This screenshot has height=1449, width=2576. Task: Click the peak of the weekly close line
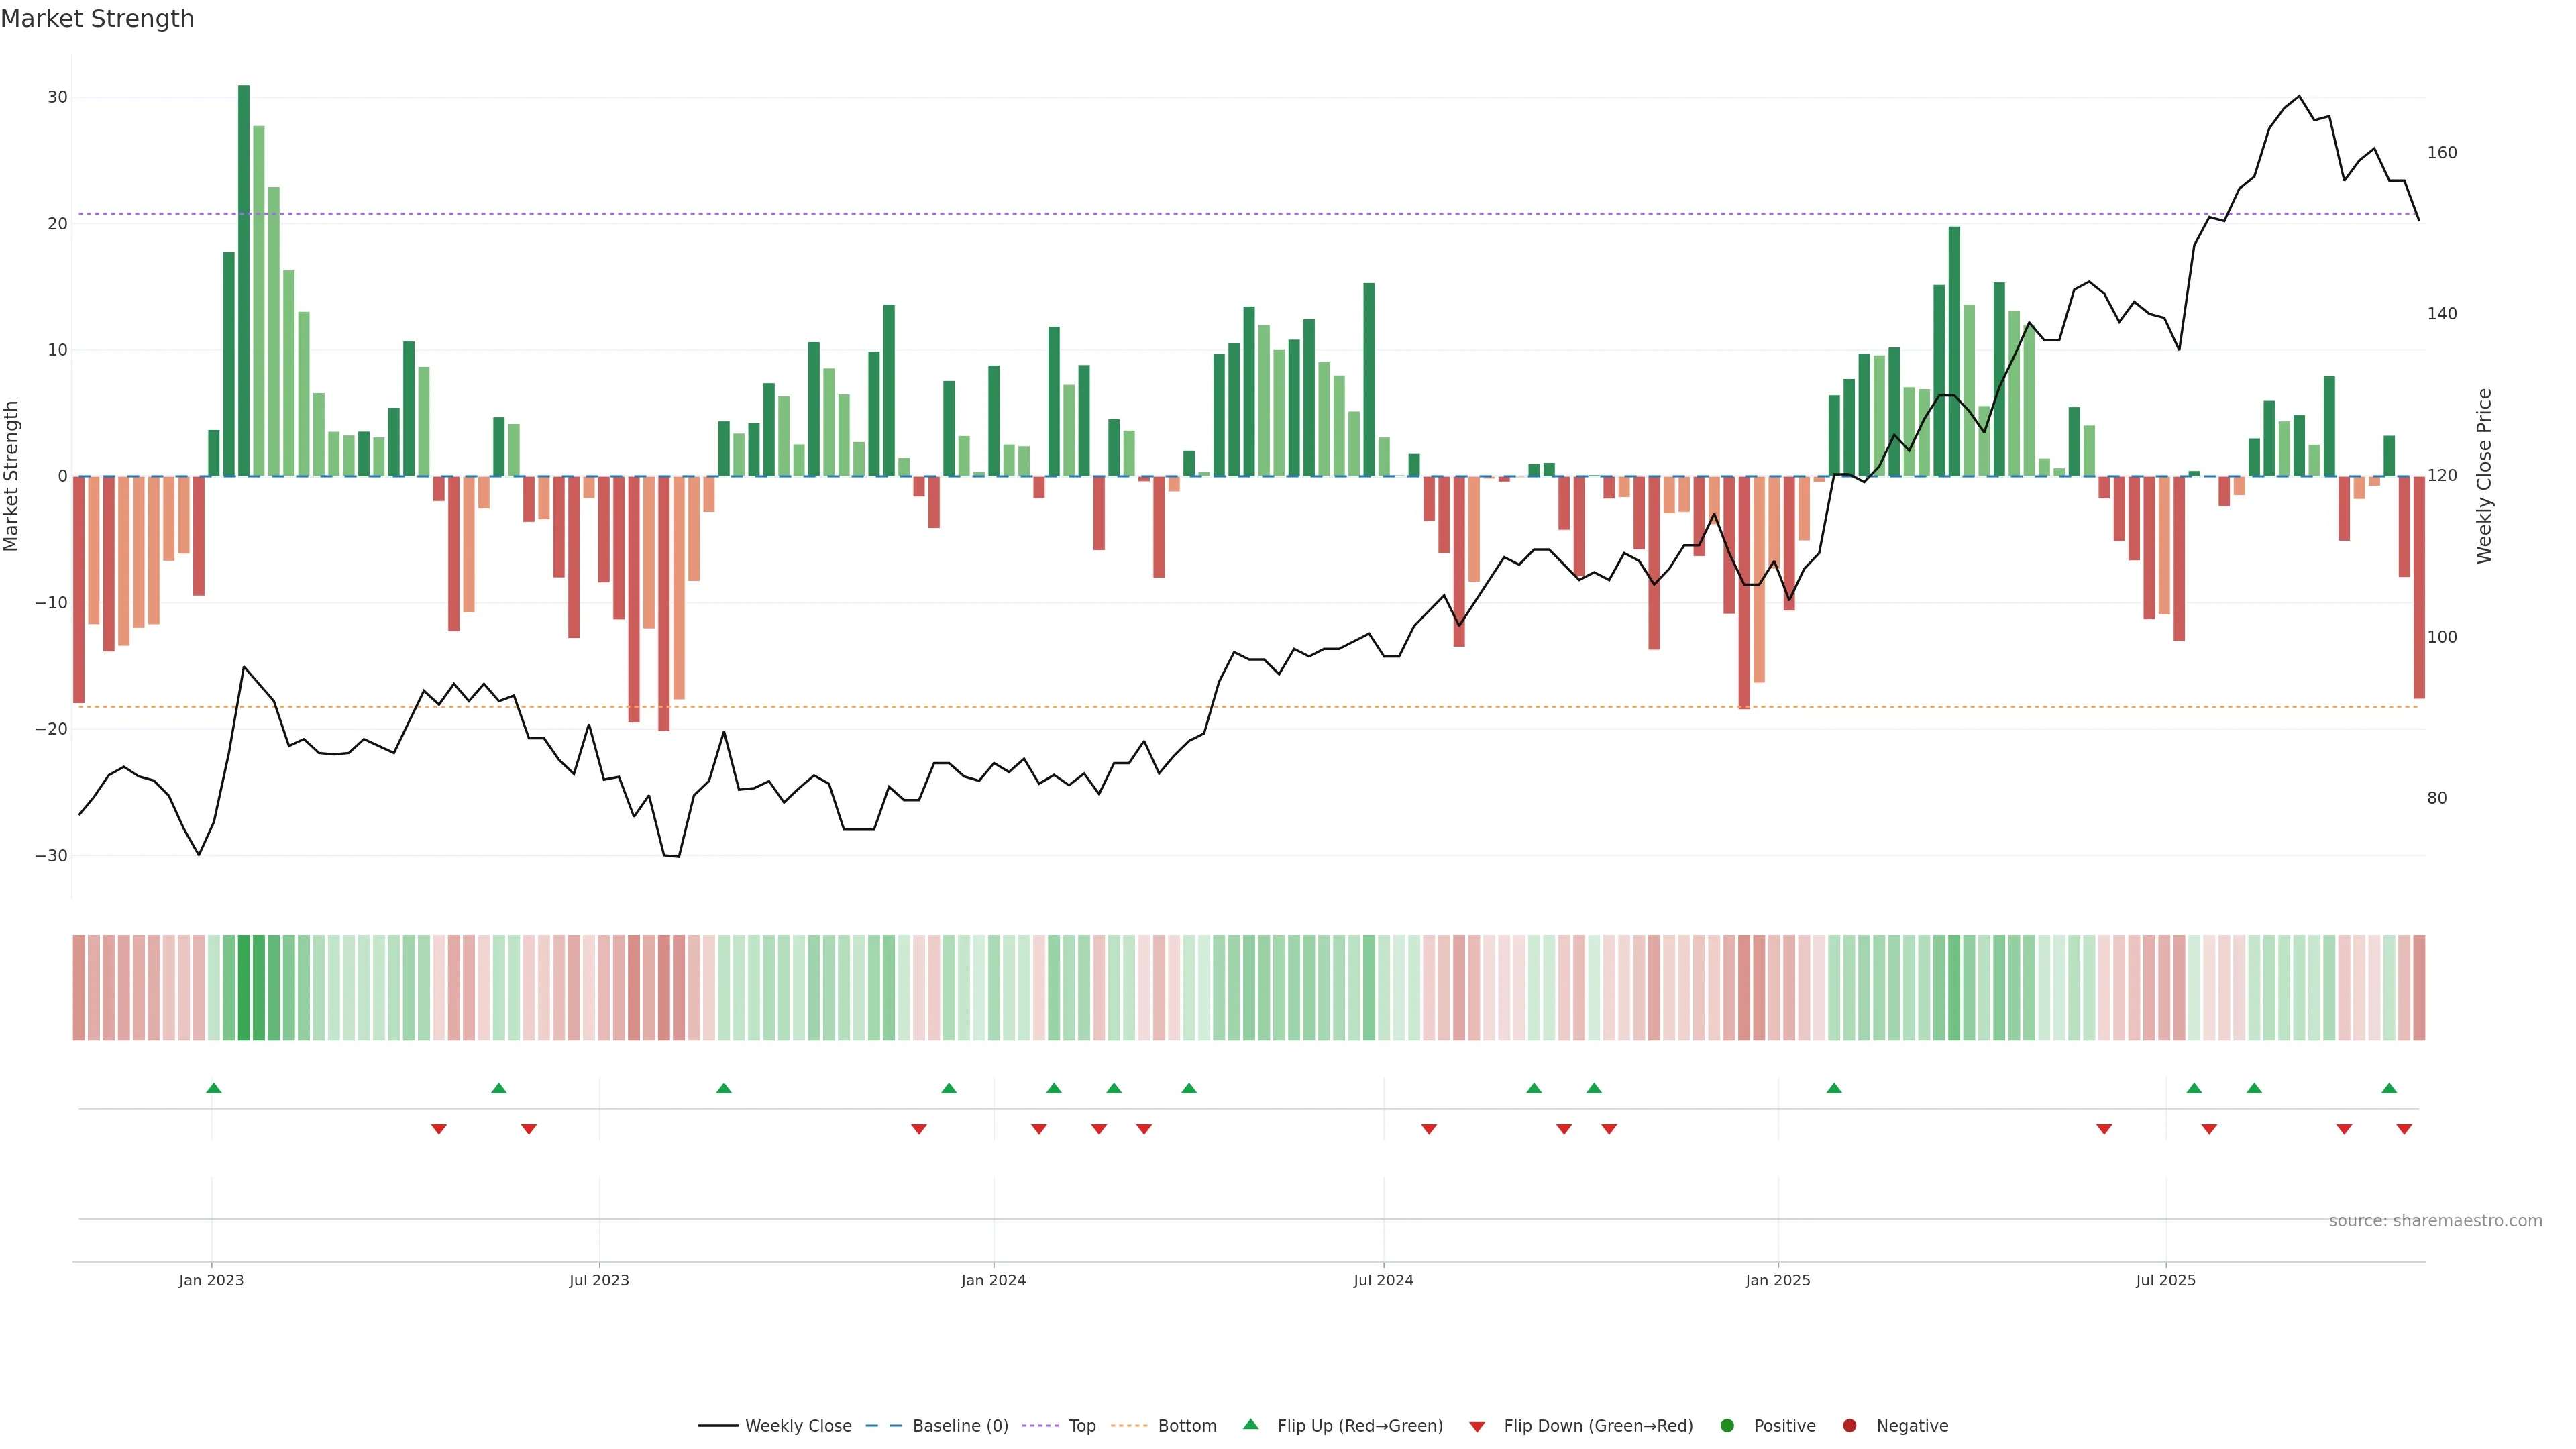click(2299, 97)
